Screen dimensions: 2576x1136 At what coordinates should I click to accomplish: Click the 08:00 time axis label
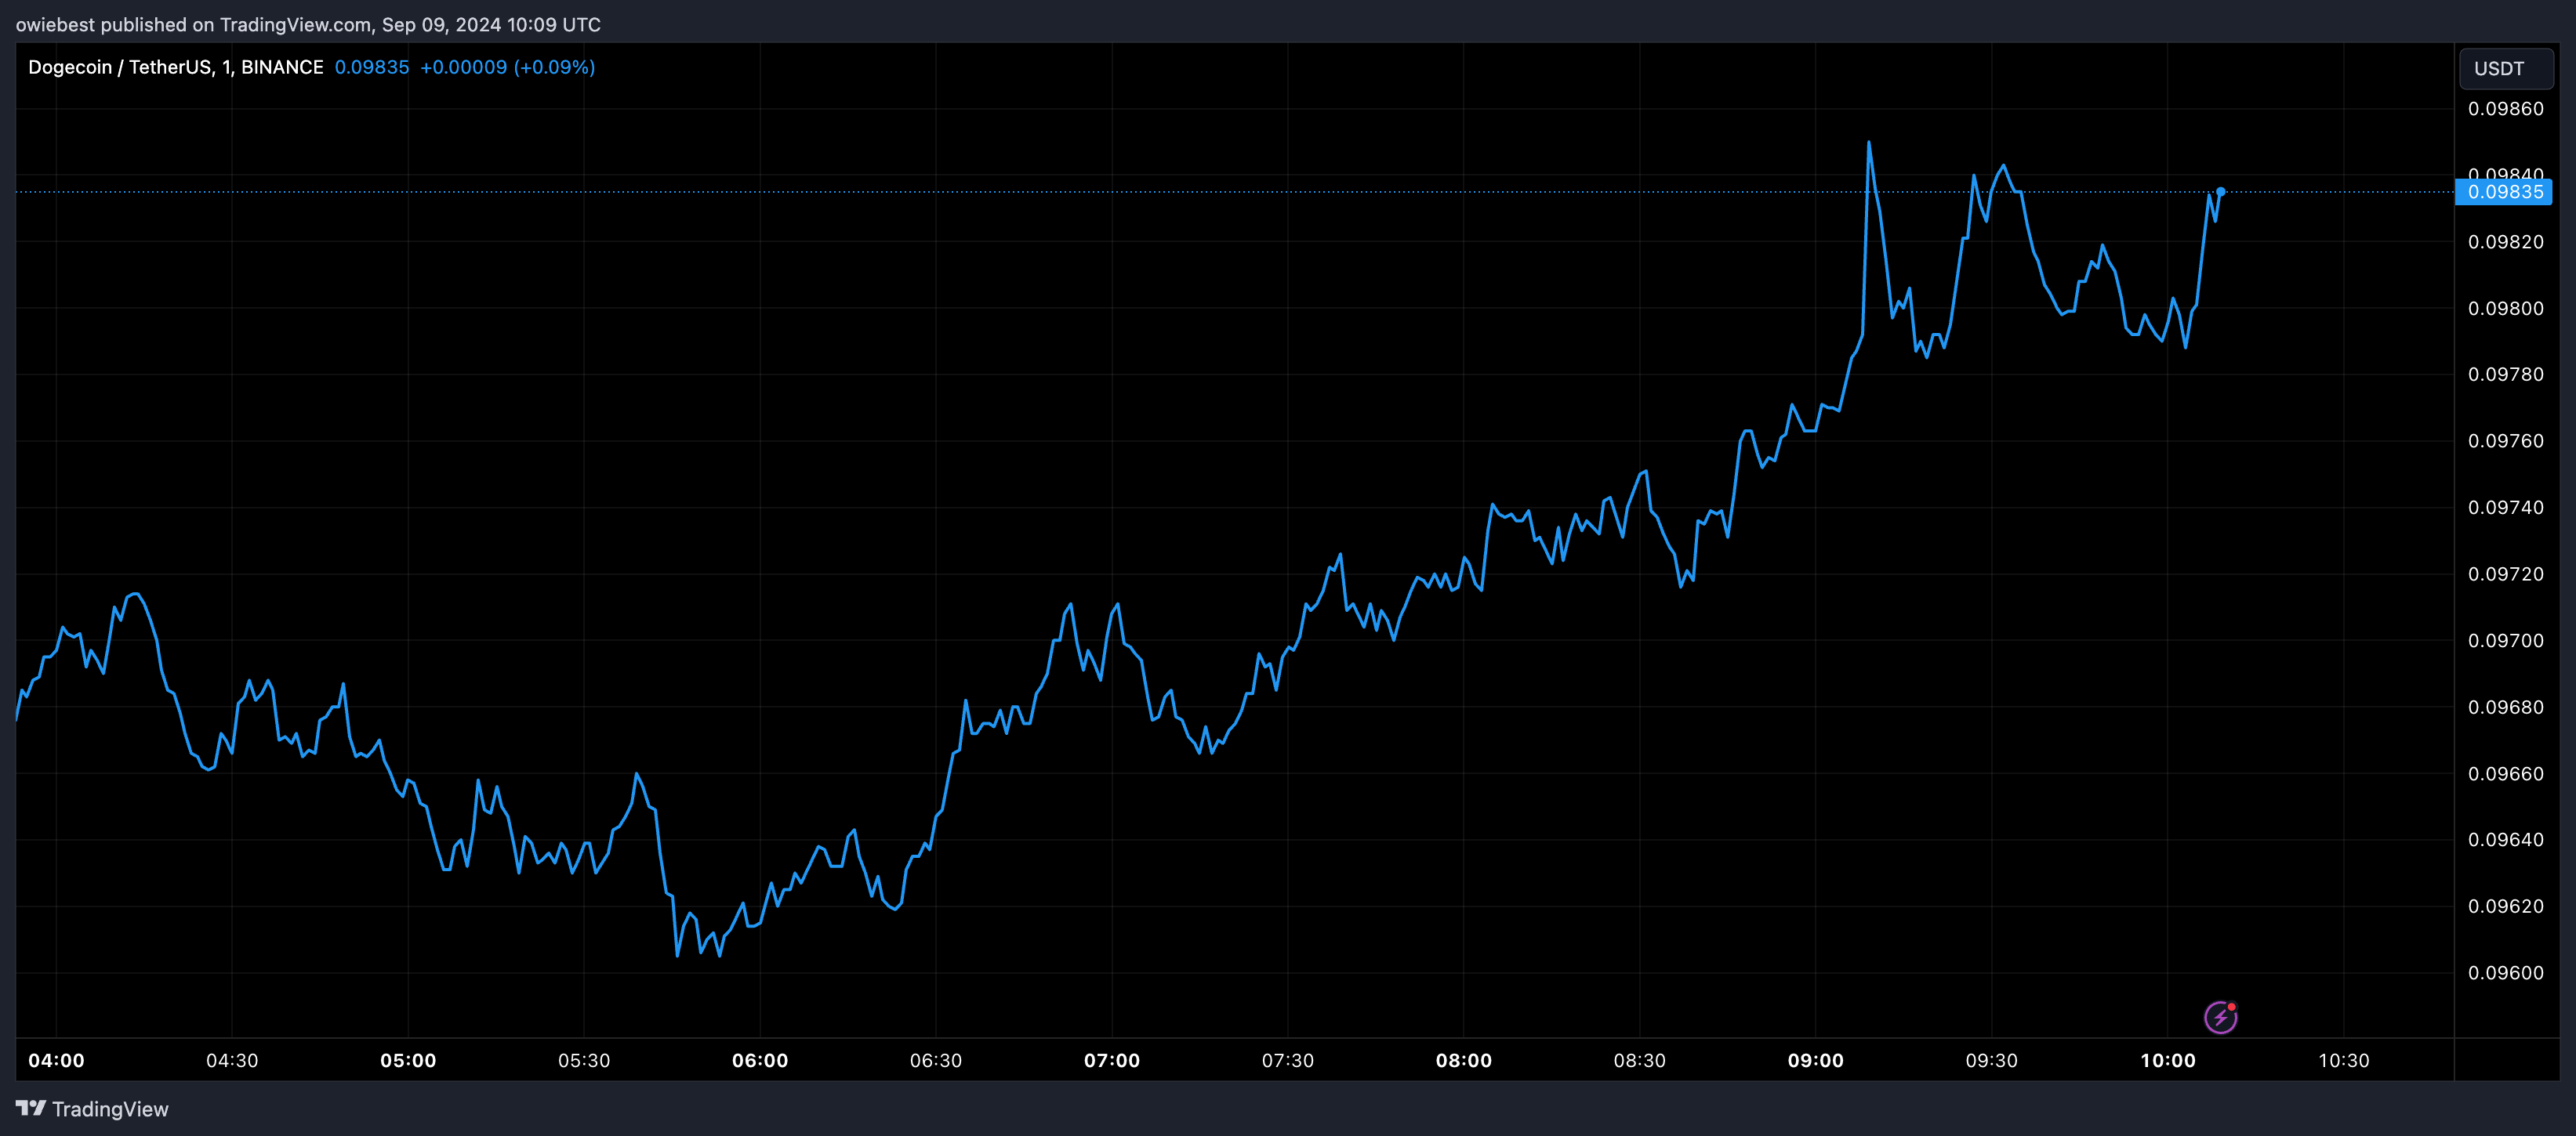coord(1464,1060)
